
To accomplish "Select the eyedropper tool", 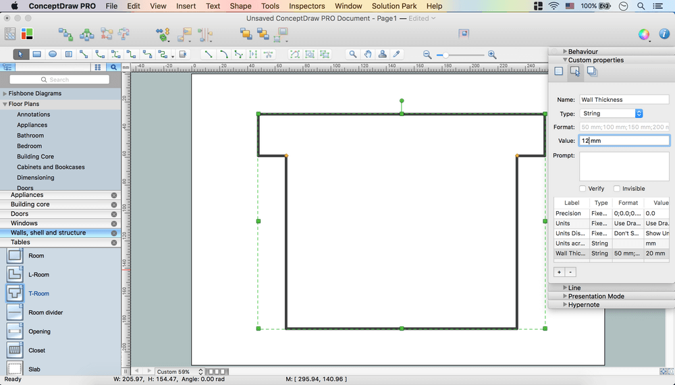I will [x=396, y=54].
